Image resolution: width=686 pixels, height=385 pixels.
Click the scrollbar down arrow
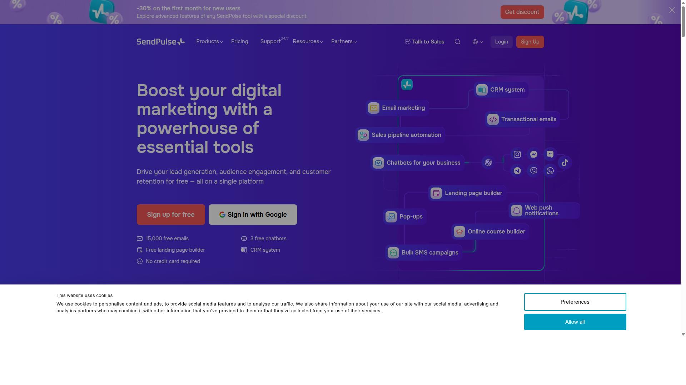pos(683,334)
